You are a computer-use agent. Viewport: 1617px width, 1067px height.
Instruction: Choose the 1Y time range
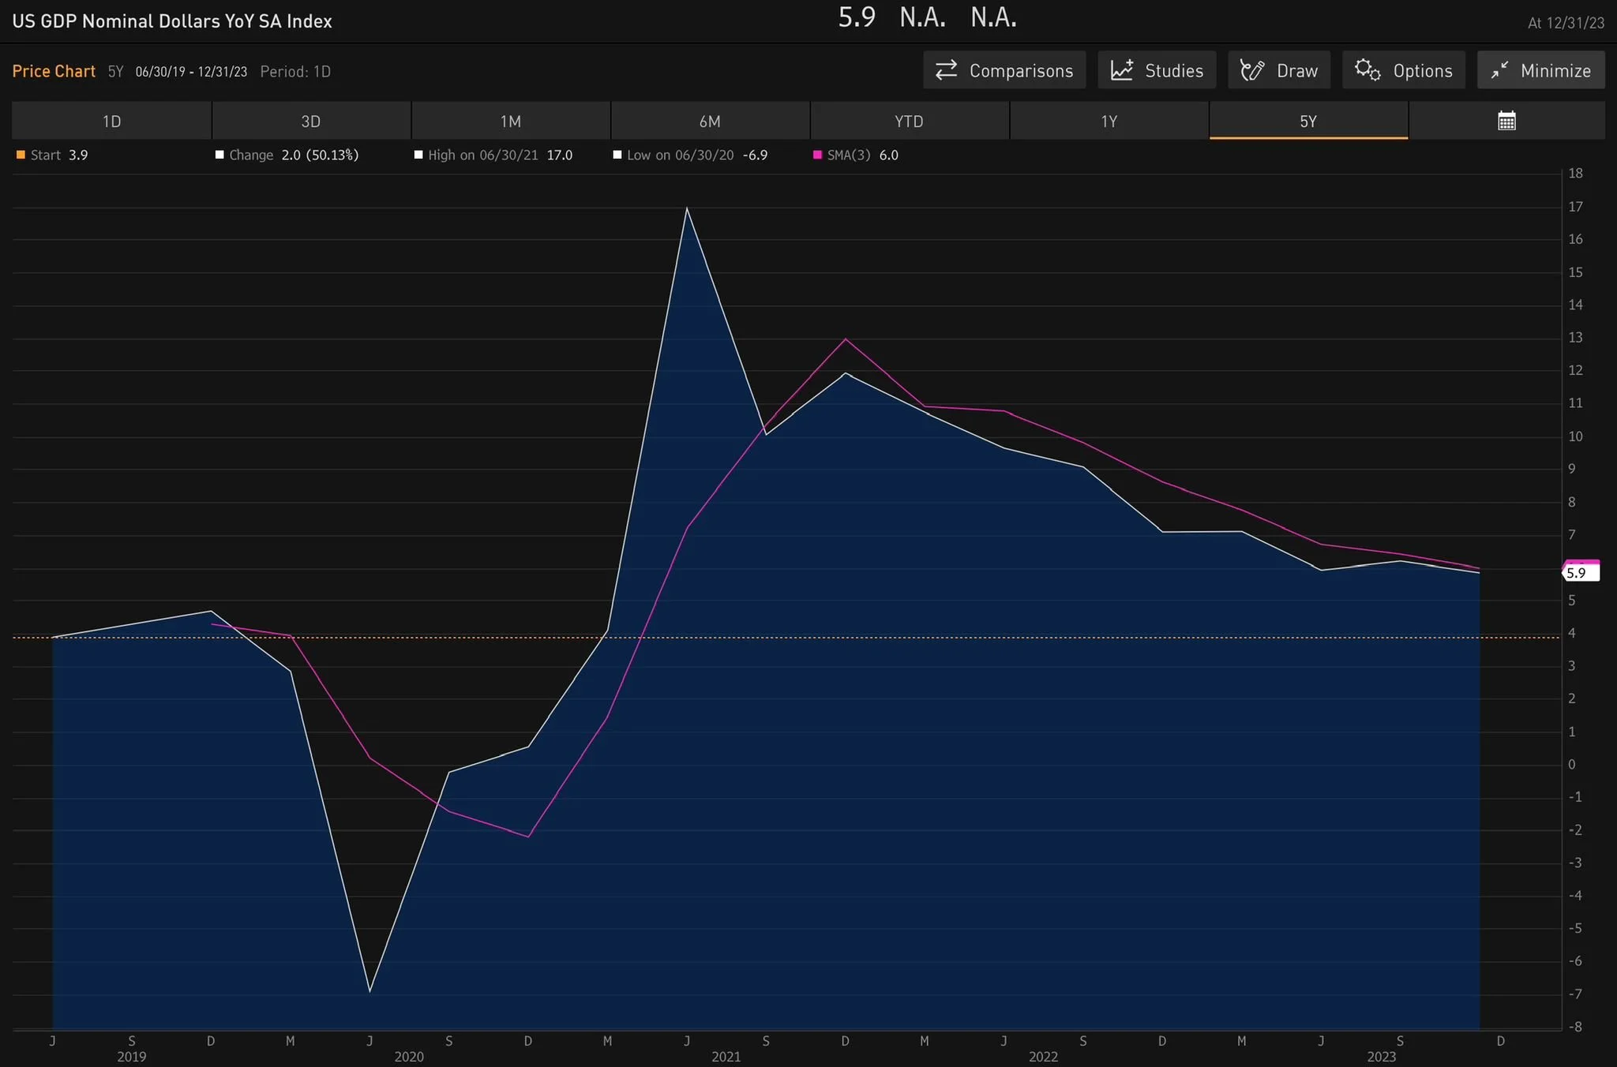[x=1109, y=121]
